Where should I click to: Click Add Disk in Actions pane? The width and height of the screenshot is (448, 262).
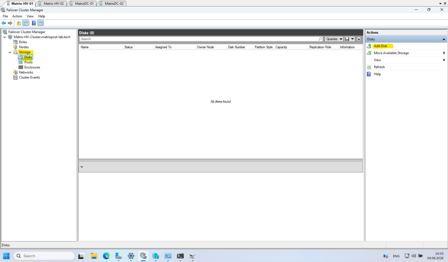(x=380, y=46)
